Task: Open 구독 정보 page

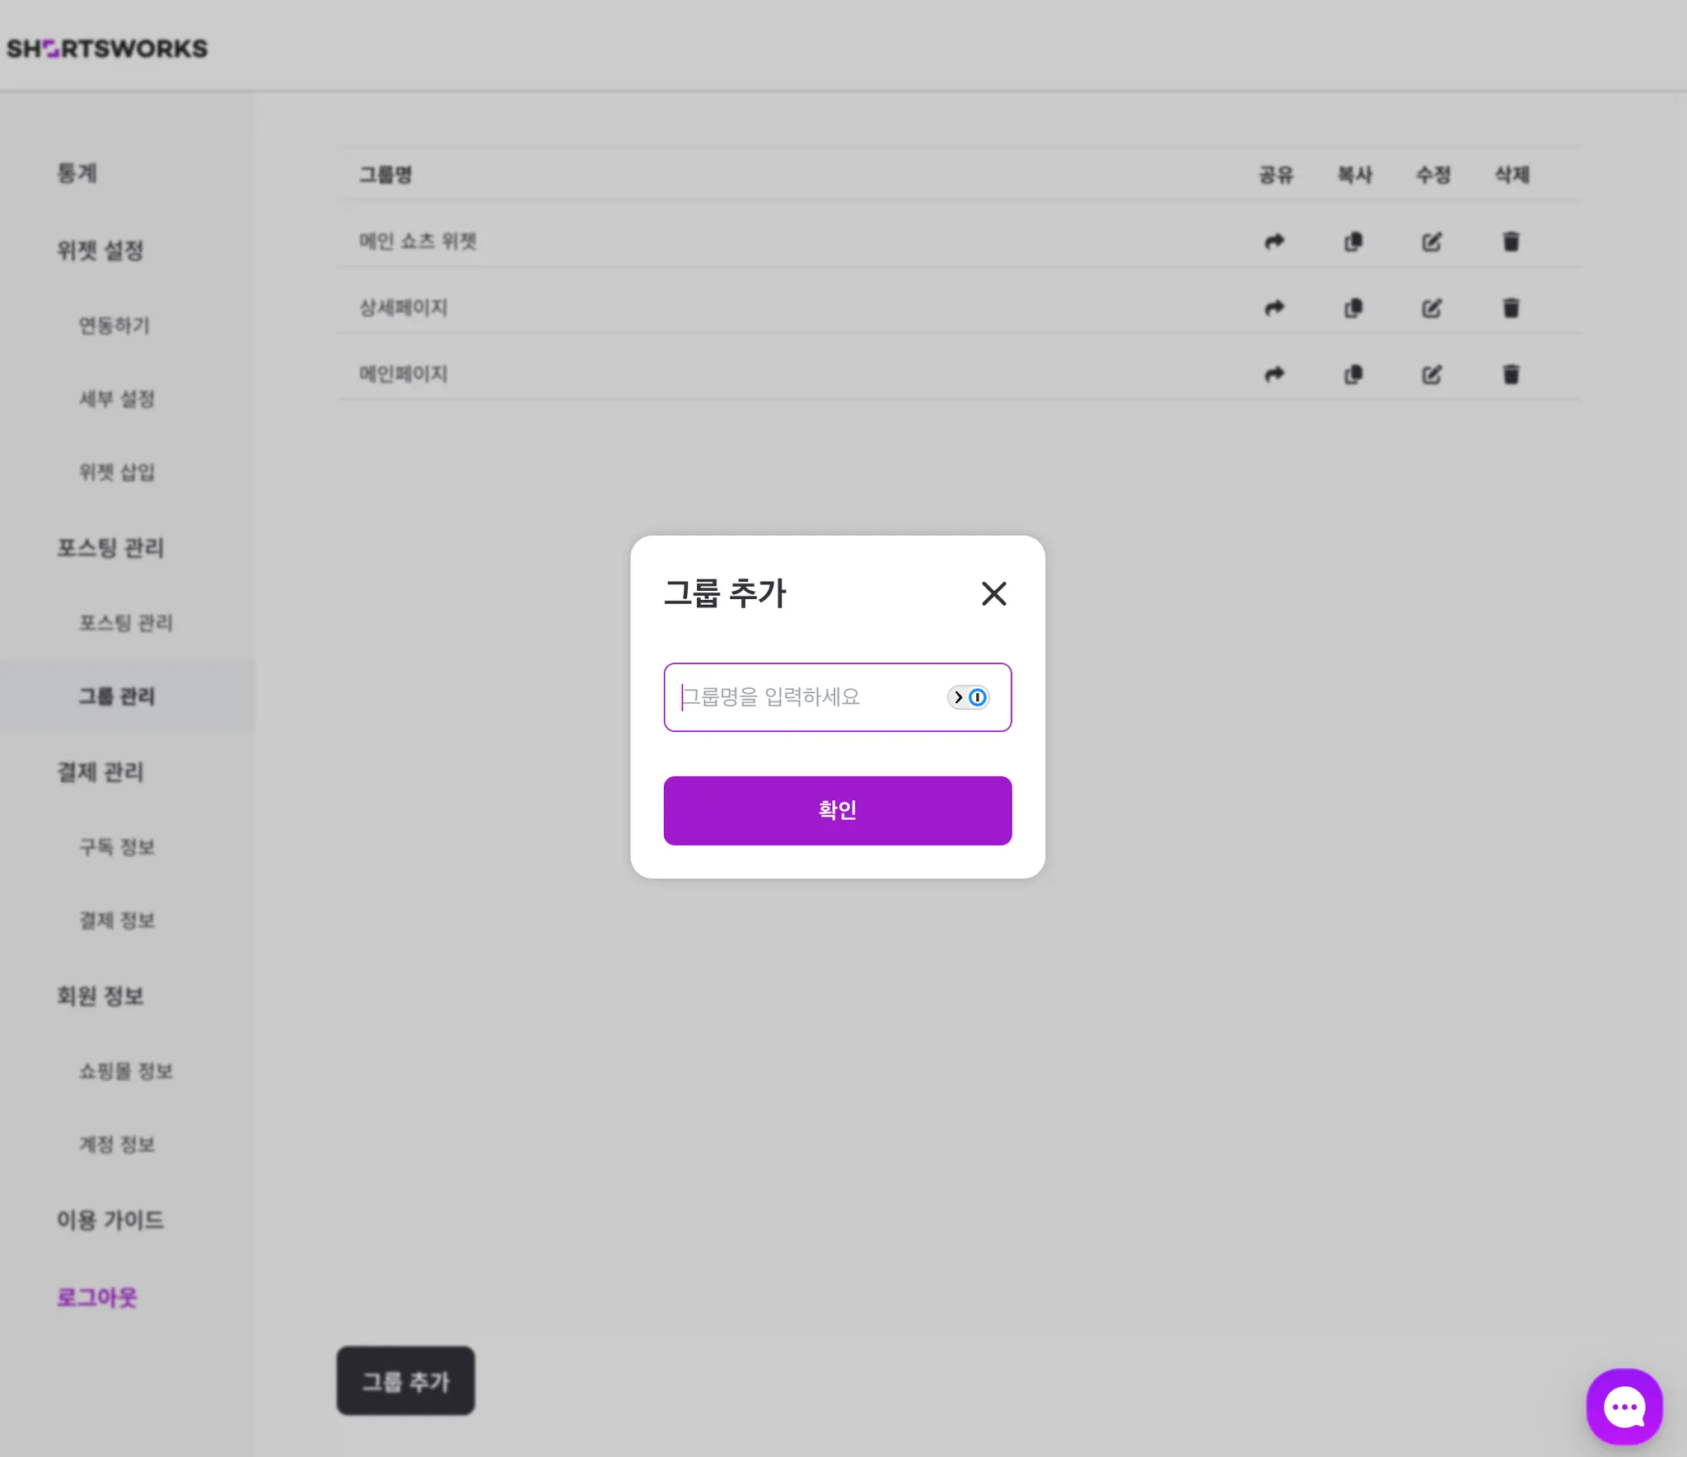Action: tap(116, 847)
